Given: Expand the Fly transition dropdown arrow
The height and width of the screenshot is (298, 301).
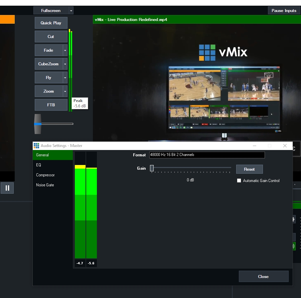Looking at the screenshot, I should click(x=65, y=78).
